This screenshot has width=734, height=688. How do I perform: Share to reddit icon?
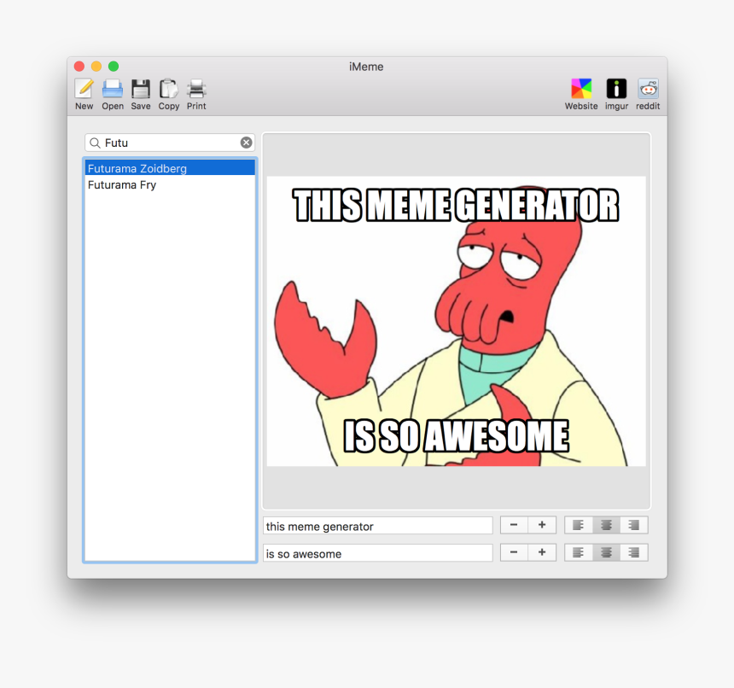coord(648,95)
